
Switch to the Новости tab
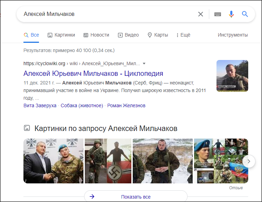click(96, 35)
